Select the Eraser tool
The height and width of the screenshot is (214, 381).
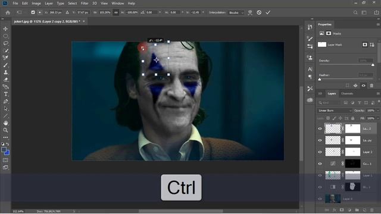click(x=5, y=80)
